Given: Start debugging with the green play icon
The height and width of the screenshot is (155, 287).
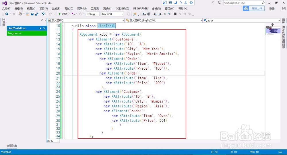Looking at the screenshot, I should [59, 14].
